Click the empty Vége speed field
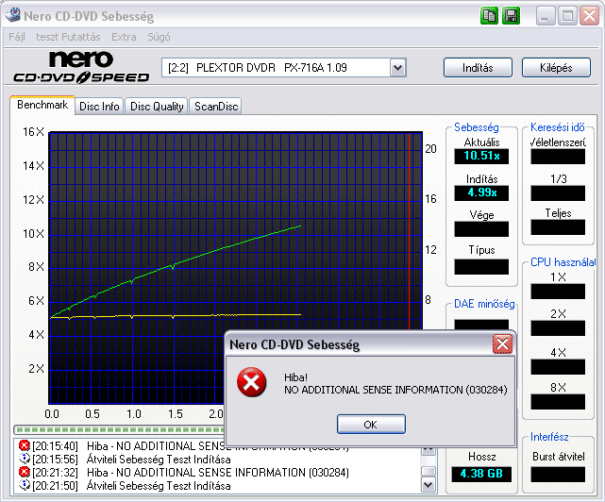 [x=481, y=228]
